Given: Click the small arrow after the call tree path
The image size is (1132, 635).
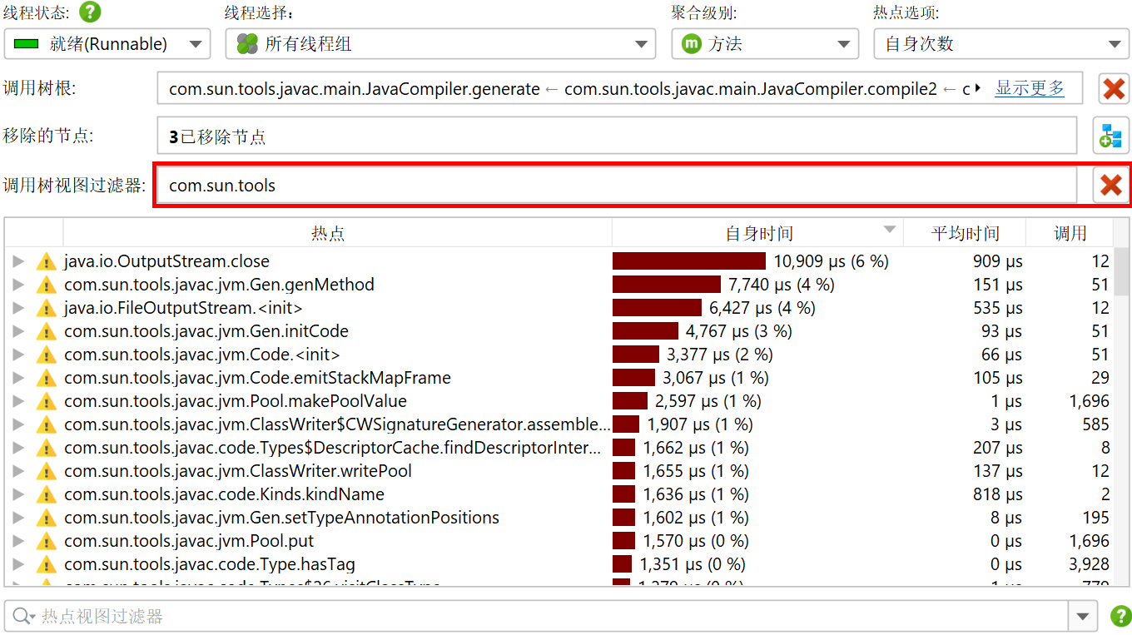Looking at the screenshot, I should pyautogui.click(x=977, y=88).
